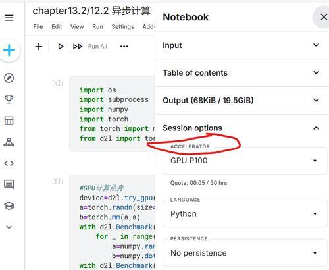The height and width of the screenshot is (270, 329).
Task: Open the hamburger navigation menu
Action: point(9,18)
